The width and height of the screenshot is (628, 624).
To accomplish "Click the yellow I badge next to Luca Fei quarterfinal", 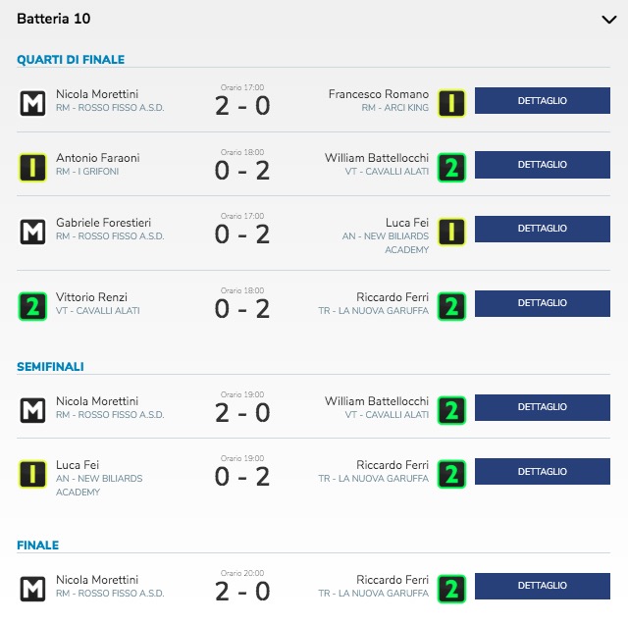I will [451, 232].
